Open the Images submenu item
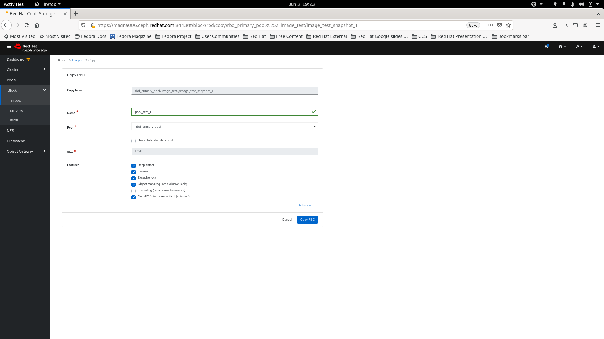Viewport: 604px width, 339px height. click(16, 100)
